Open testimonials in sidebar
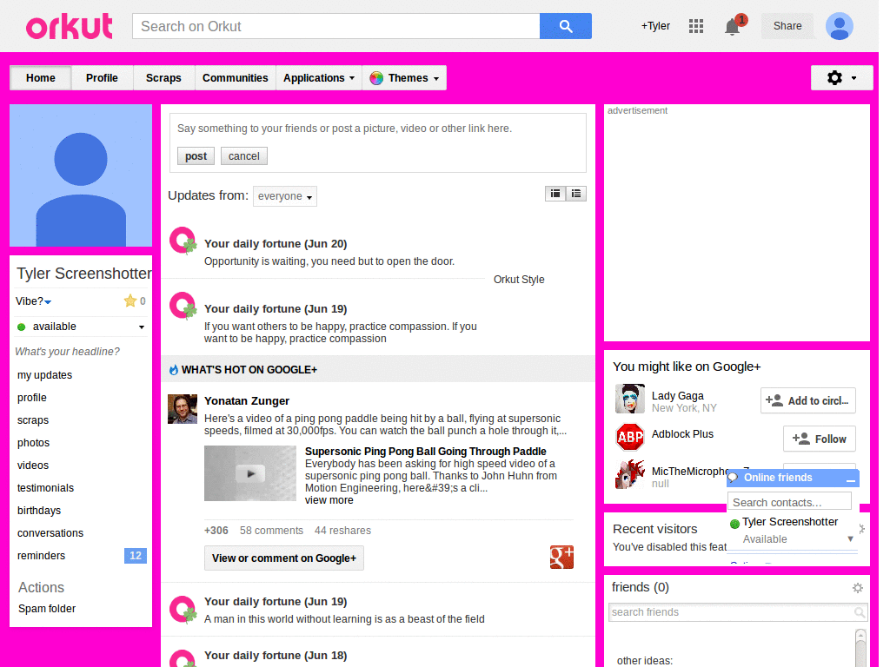 click(45, 488)
